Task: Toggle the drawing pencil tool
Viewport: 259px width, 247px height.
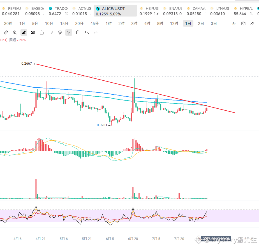Action: point(24,32)
